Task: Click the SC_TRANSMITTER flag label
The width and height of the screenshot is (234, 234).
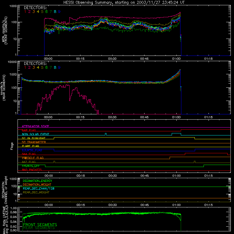Action: [x=34, y=142]
